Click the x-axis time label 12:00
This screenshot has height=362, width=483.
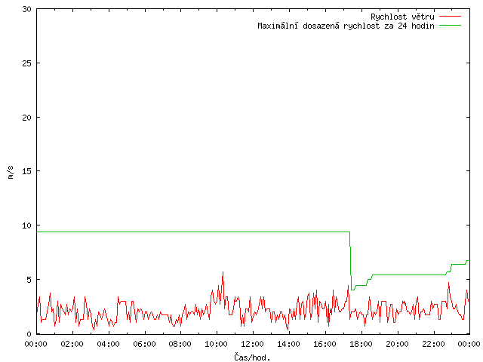[x=253, y=344]
